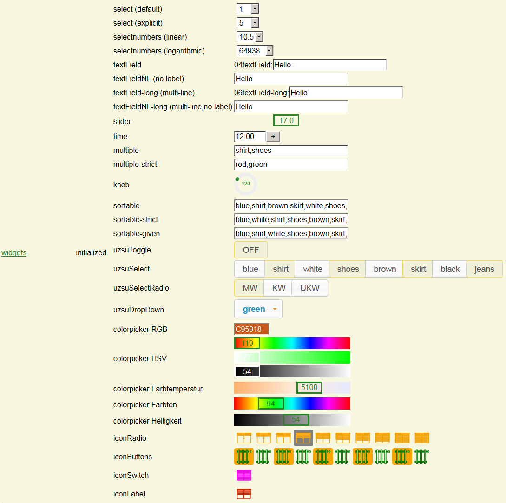
Task: Click the seventh radiator icon in iconButtons
Action: (x=363, y=457)
